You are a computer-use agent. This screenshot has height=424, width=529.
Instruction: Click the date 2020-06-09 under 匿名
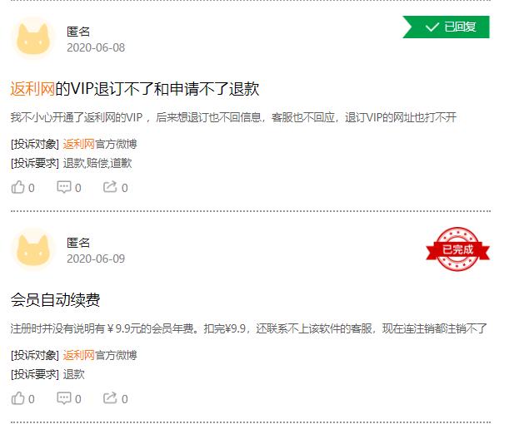(x=96, y=259)
